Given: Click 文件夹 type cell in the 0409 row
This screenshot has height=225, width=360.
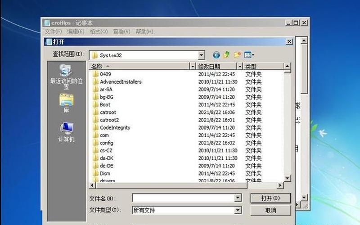Looking at the screenshot, I should [253, 74].
